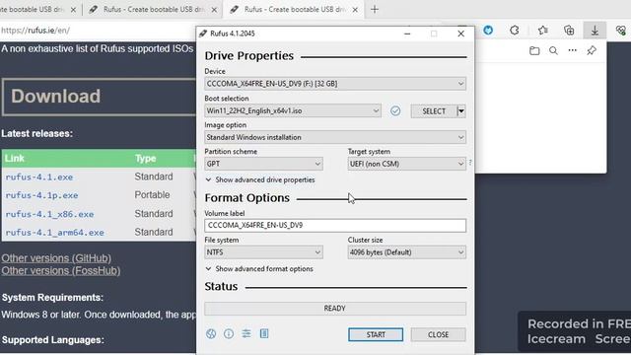Click the READY status progress bar
631x355 pixels.
[x=335, y=309]
